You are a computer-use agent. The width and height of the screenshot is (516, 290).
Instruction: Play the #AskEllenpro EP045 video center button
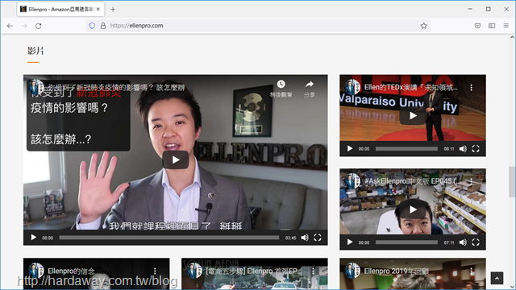[x=413, y=209]
